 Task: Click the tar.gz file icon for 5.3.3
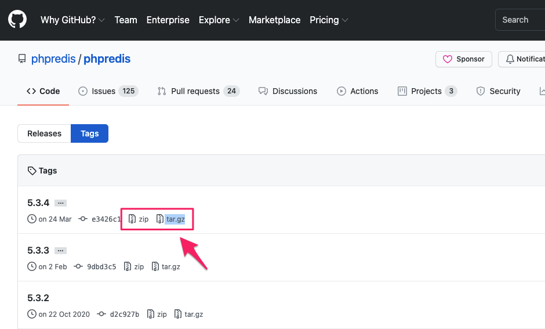tap(155, 266)
